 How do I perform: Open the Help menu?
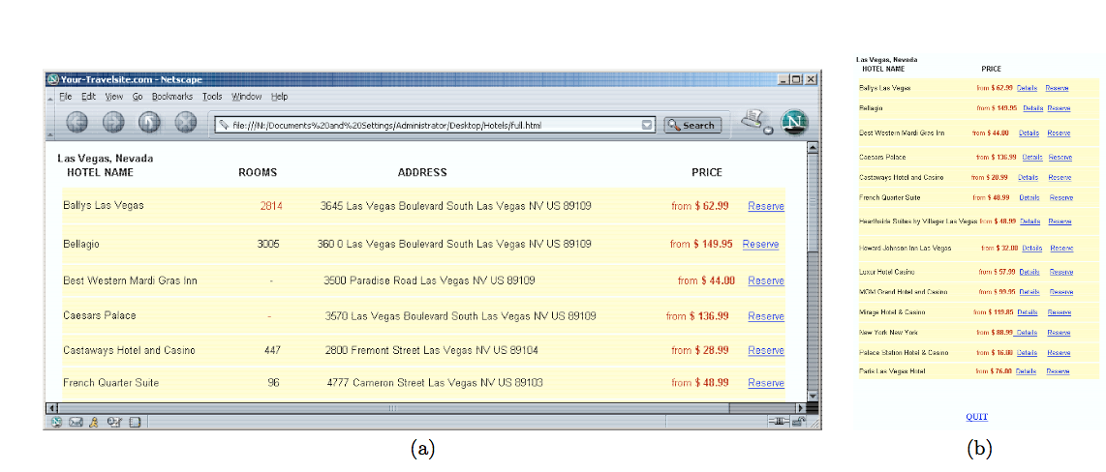tap(279, 97)
